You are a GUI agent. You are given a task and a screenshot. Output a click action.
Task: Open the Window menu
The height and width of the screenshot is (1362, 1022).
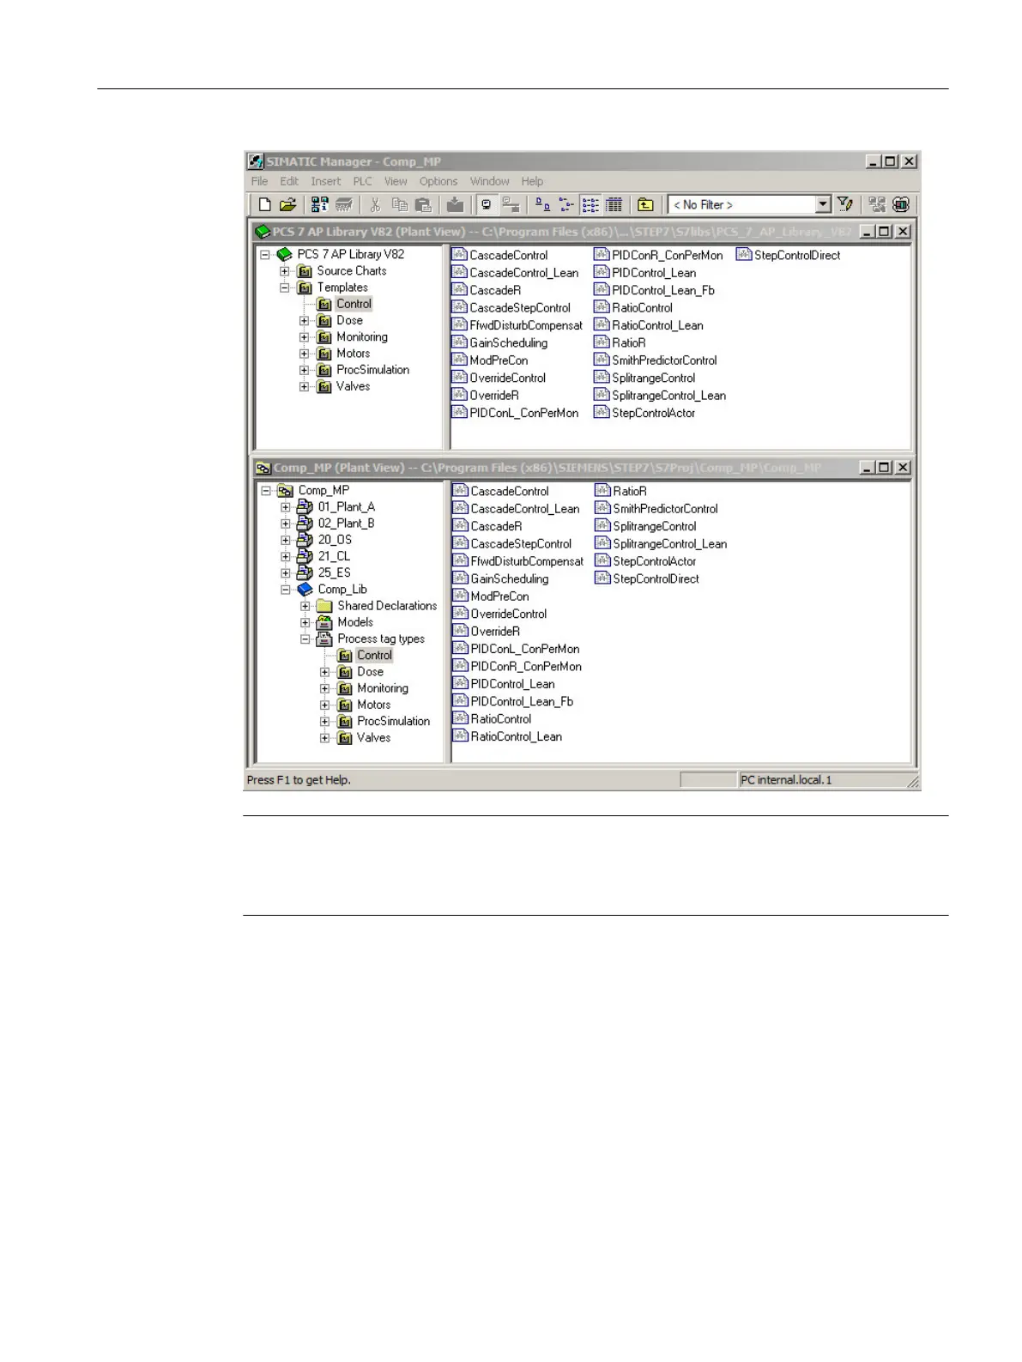(489, 181)
